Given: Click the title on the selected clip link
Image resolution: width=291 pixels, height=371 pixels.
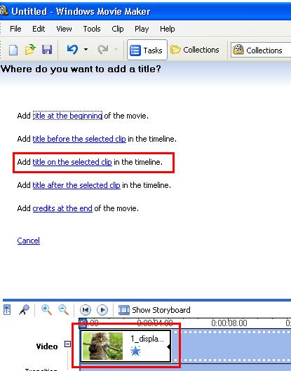Looking at the screenshot, I should pos(72,162).
